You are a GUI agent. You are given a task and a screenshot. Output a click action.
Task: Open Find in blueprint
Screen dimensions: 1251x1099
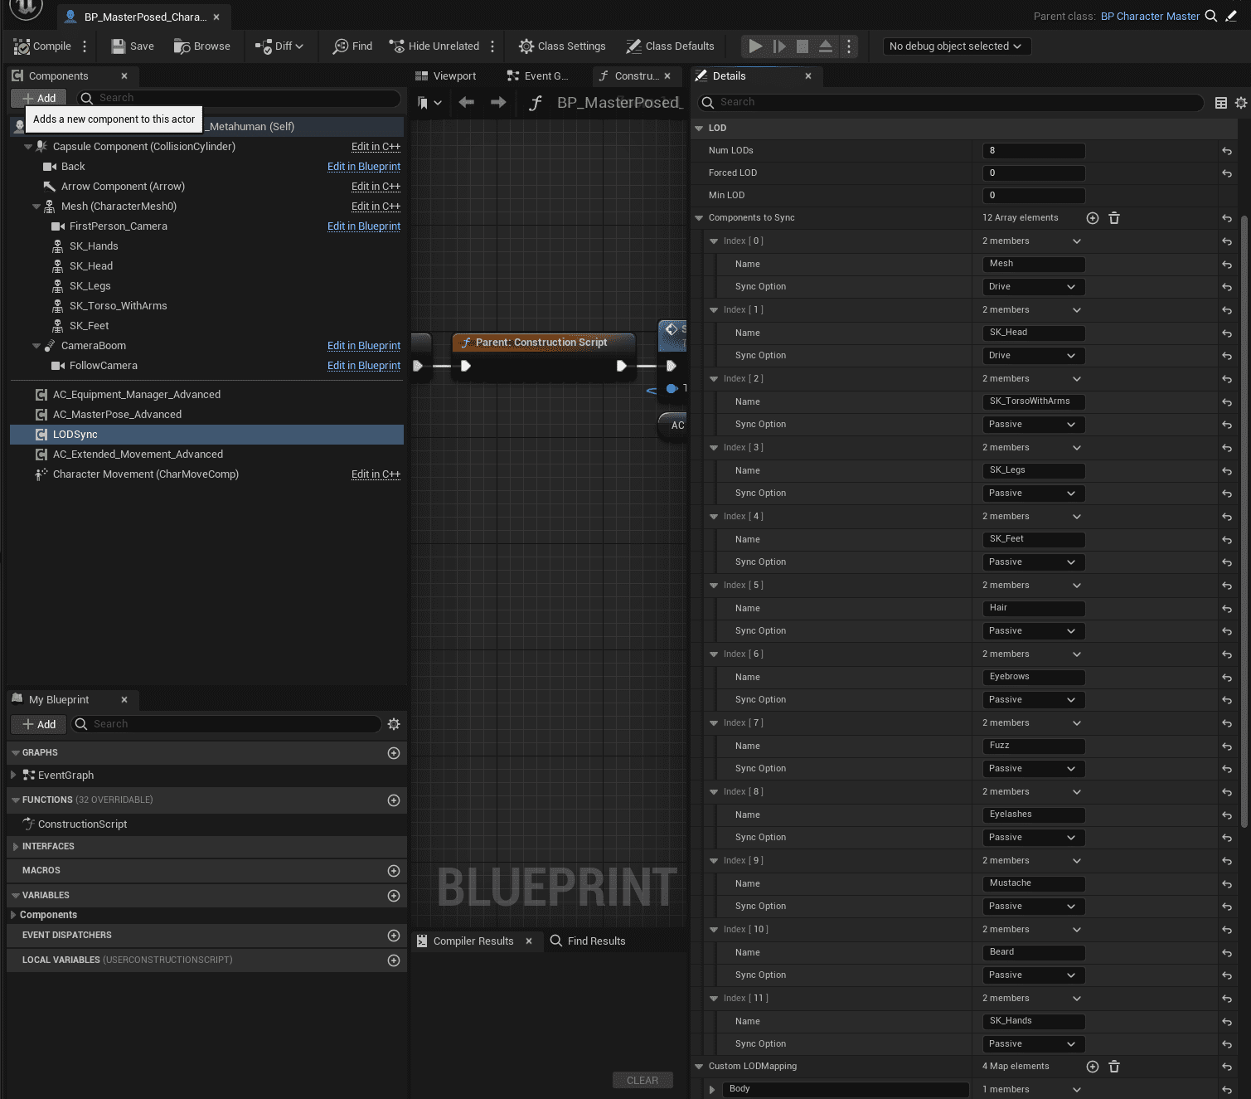coord(352,46)
